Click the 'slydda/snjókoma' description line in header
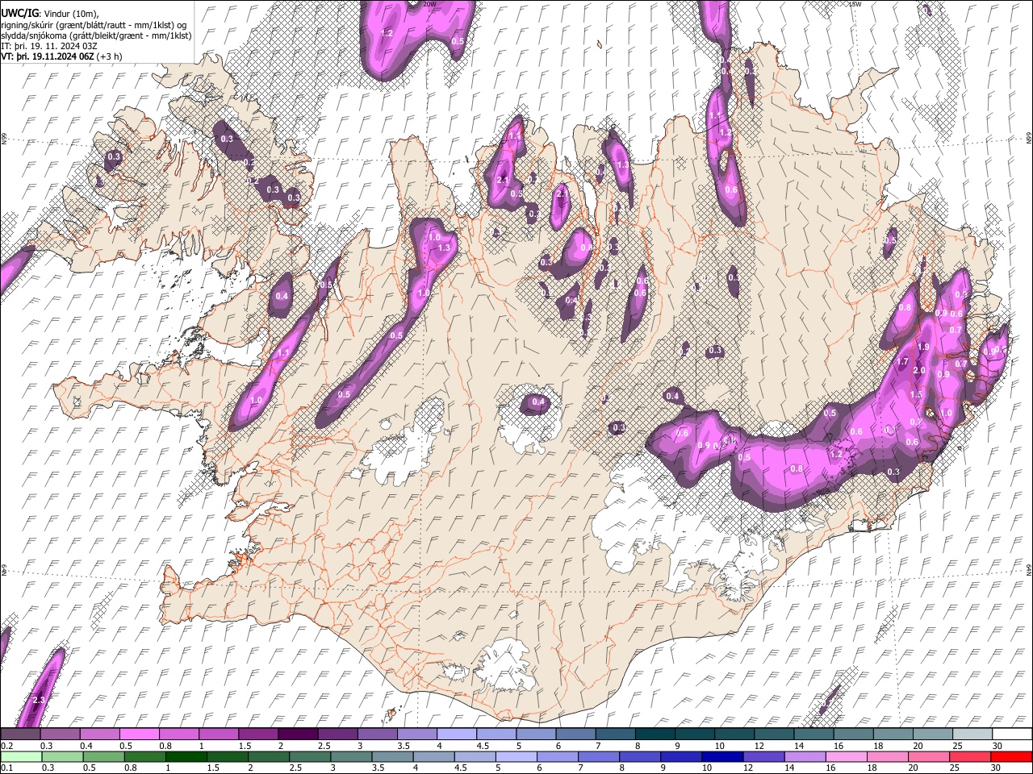1033x774 pixels. [x=96, y=35]
